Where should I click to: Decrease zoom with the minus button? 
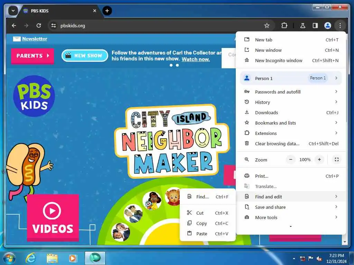click(291, 159)
